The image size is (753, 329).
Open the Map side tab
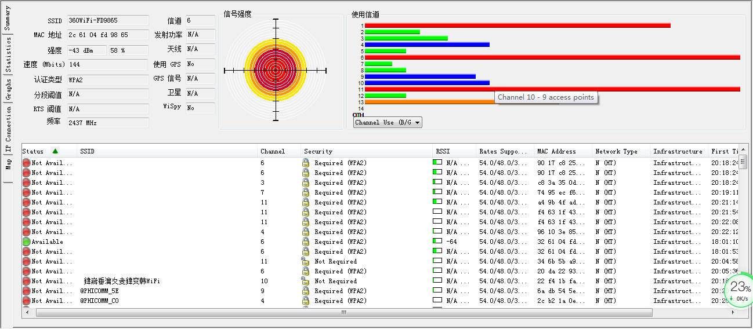coord(8,164)
